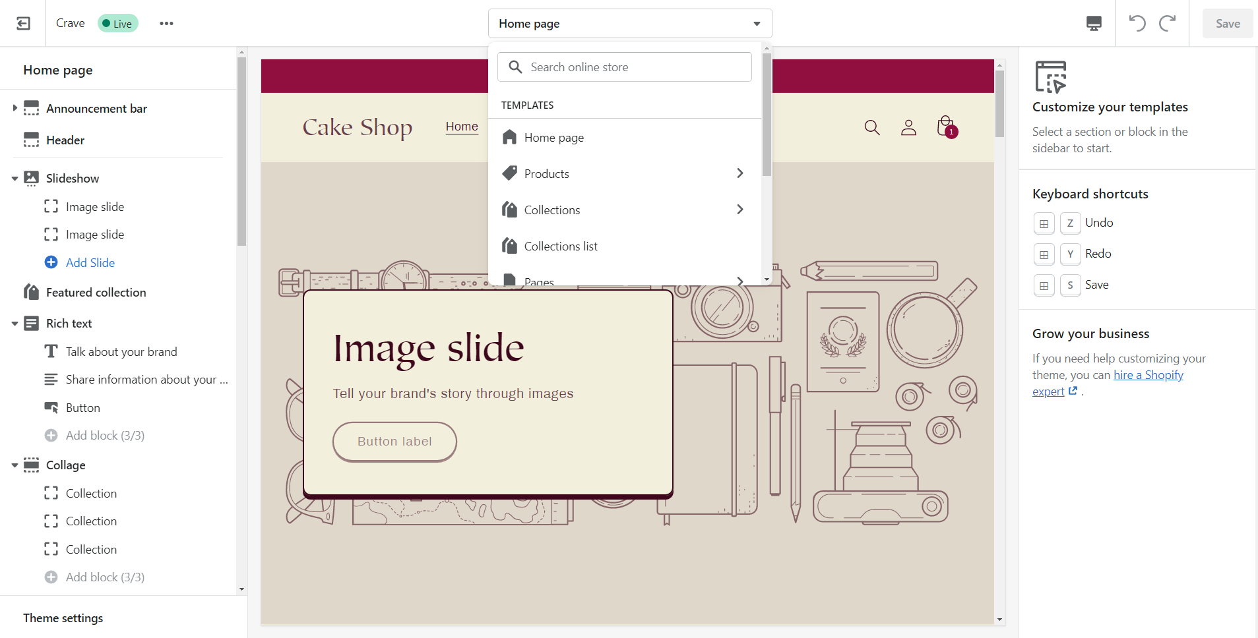Click the Collage section icon
Image resolution: width=1258 pixels, height=638 pixels.
point(31,465)
